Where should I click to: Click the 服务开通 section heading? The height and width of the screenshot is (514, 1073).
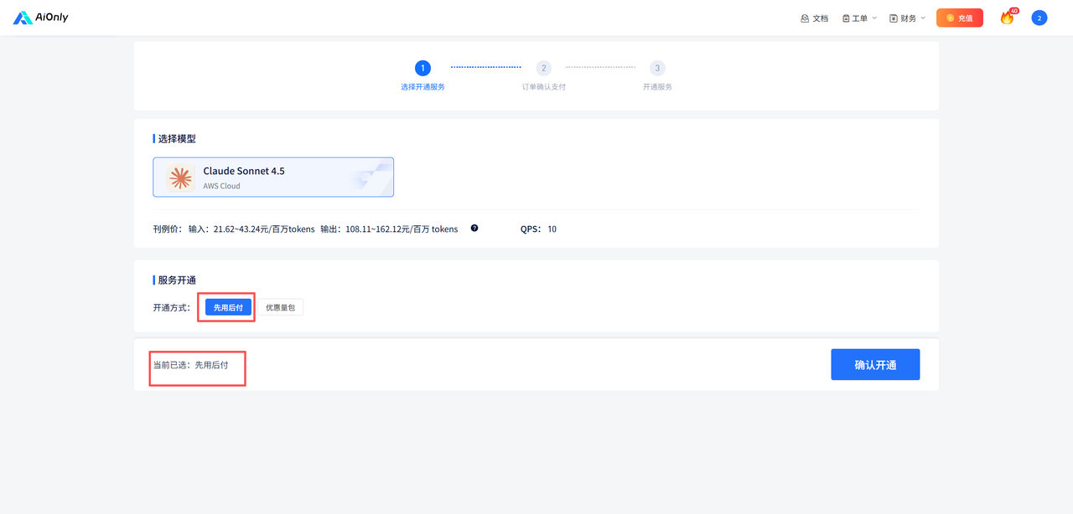(x=176, y=280)
